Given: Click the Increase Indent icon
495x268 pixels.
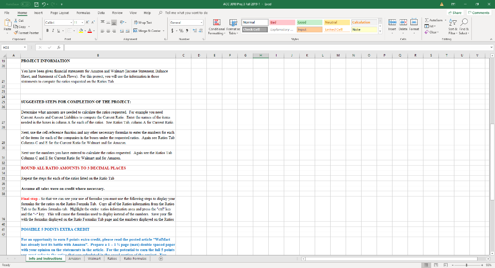Looking at the screenshot, I should 128,31.
